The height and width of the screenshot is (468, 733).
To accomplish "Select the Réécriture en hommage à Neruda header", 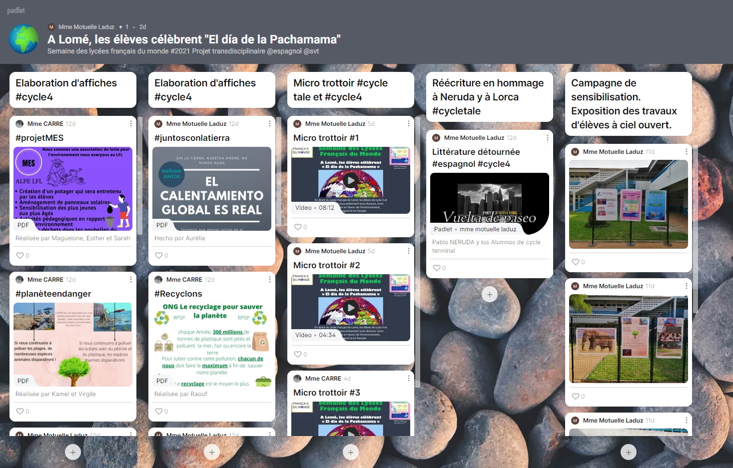I will (x=490, y=97).
